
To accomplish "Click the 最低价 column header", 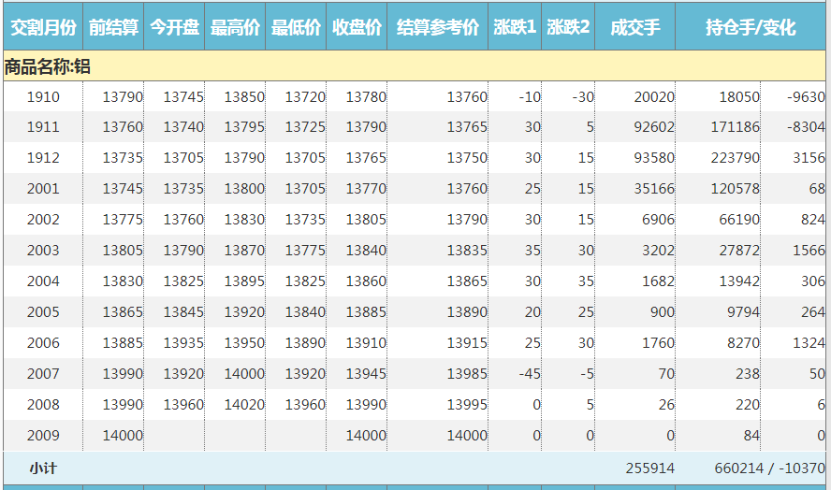I will click(296, 28).
